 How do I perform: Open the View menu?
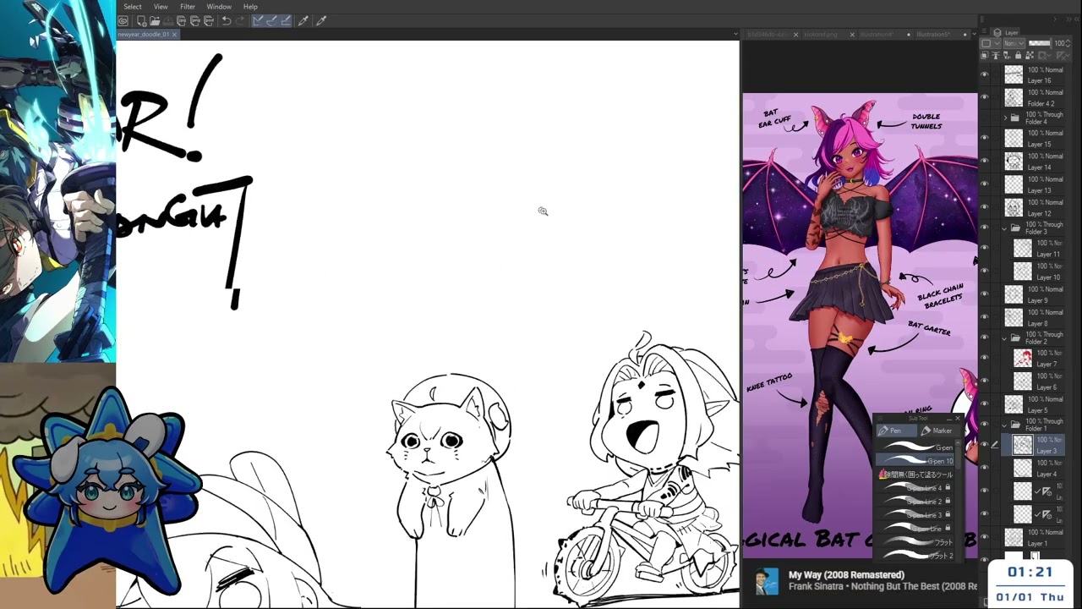(161, 7)
